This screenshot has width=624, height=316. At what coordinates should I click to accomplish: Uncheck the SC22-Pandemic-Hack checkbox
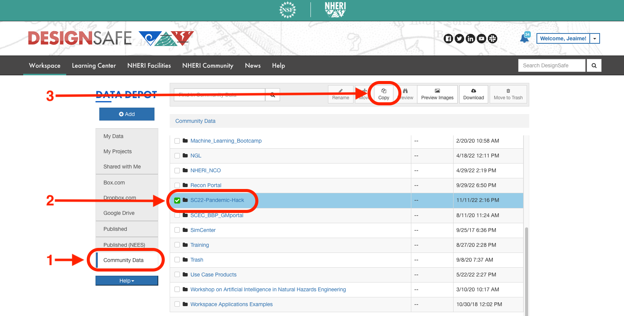[x=177, y=200]
